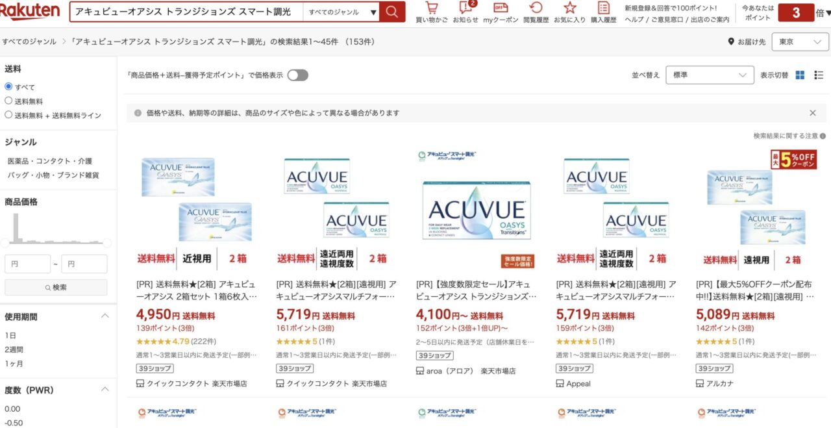
Task: Filter usage period by 2週間
Action: pyautogui.click(x=14, y=349)
